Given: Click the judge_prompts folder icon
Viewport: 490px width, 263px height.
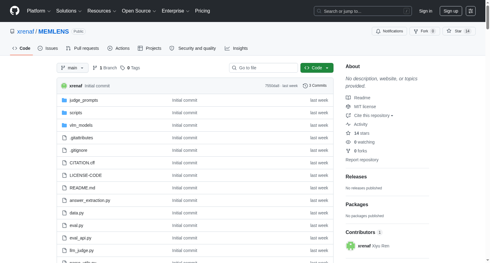Looking at the screenshot, I should coord(64,100).
